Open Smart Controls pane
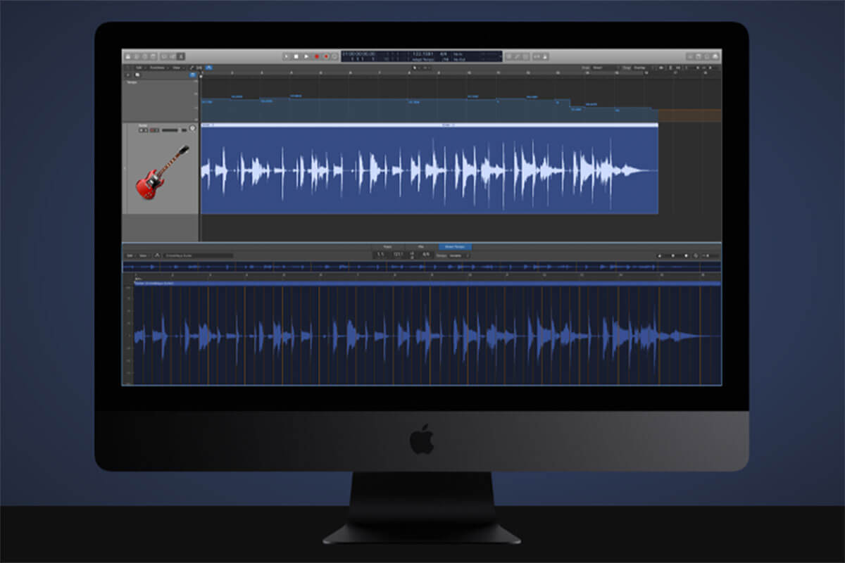 tap(165, 56)
